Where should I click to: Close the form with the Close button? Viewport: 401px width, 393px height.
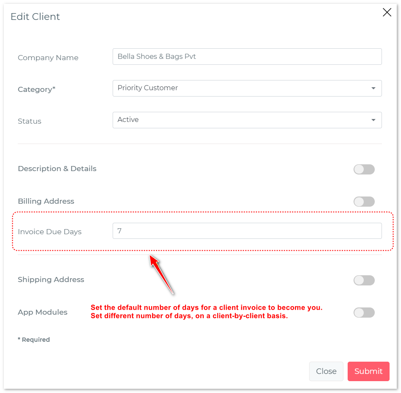coord(326,371)
